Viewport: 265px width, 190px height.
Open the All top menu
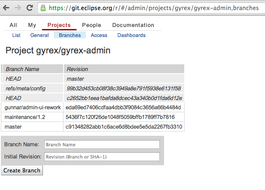(13, 25)
